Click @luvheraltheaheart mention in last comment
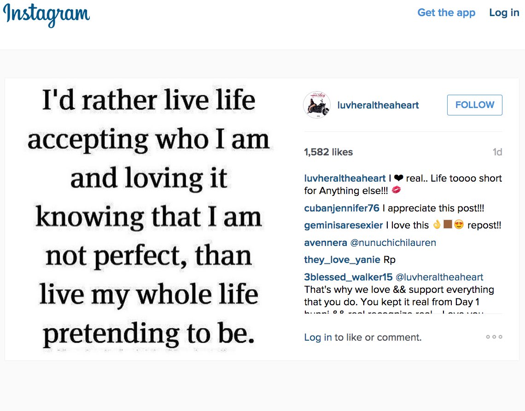The height and width of the screenshot is (411, 525). (x=439, y=277)
